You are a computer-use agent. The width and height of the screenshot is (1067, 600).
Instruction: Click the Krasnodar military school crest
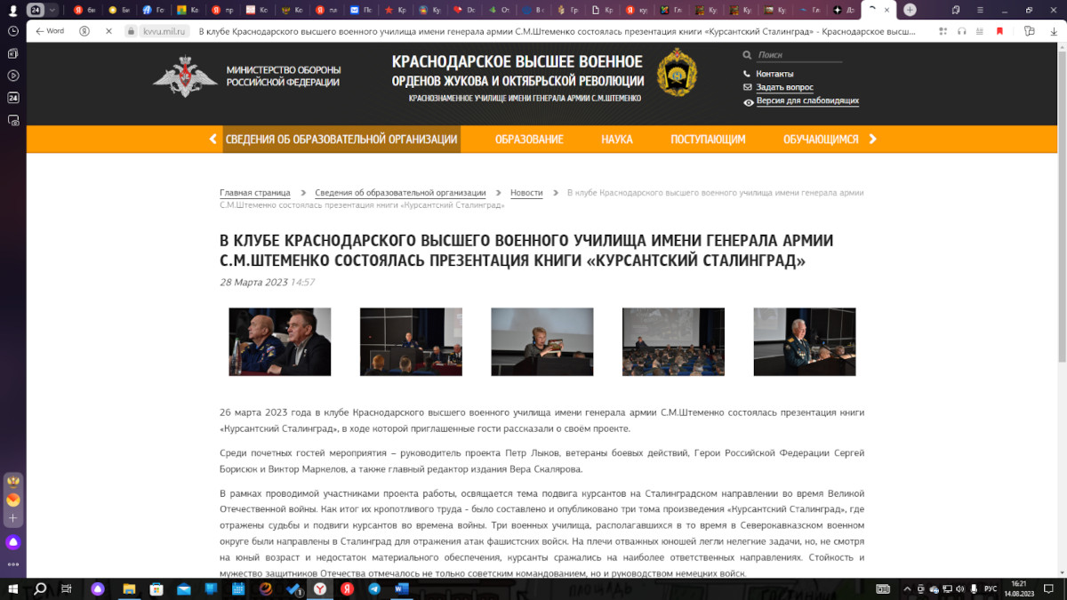[x=677, y=73]
